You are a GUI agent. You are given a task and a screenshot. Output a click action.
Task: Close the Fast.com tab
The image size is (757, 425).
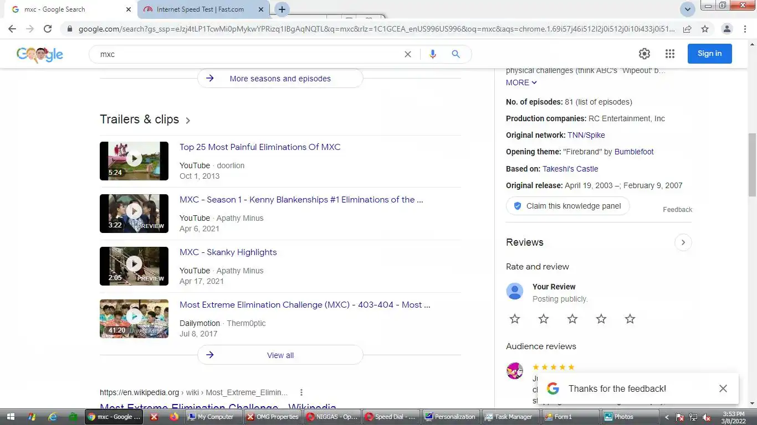point(261,9)
